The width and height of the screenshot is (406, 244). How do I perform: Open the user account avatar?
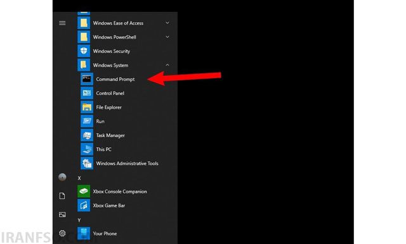click(62, 177)
